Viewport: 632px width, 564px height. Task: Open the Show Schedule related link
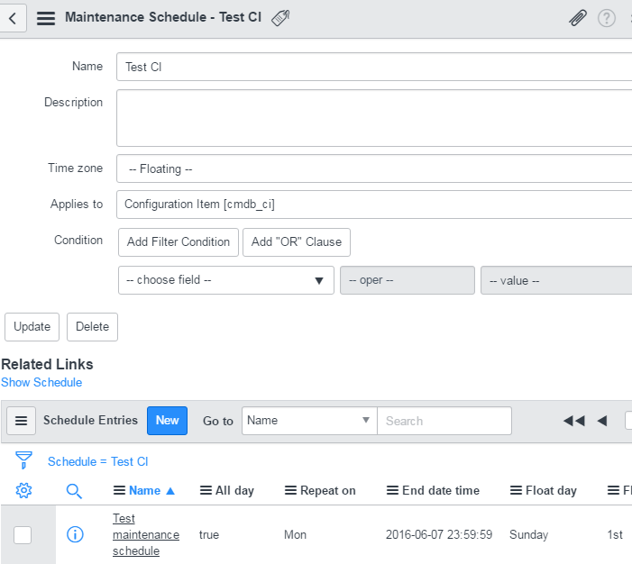click(x=41, y=382)
